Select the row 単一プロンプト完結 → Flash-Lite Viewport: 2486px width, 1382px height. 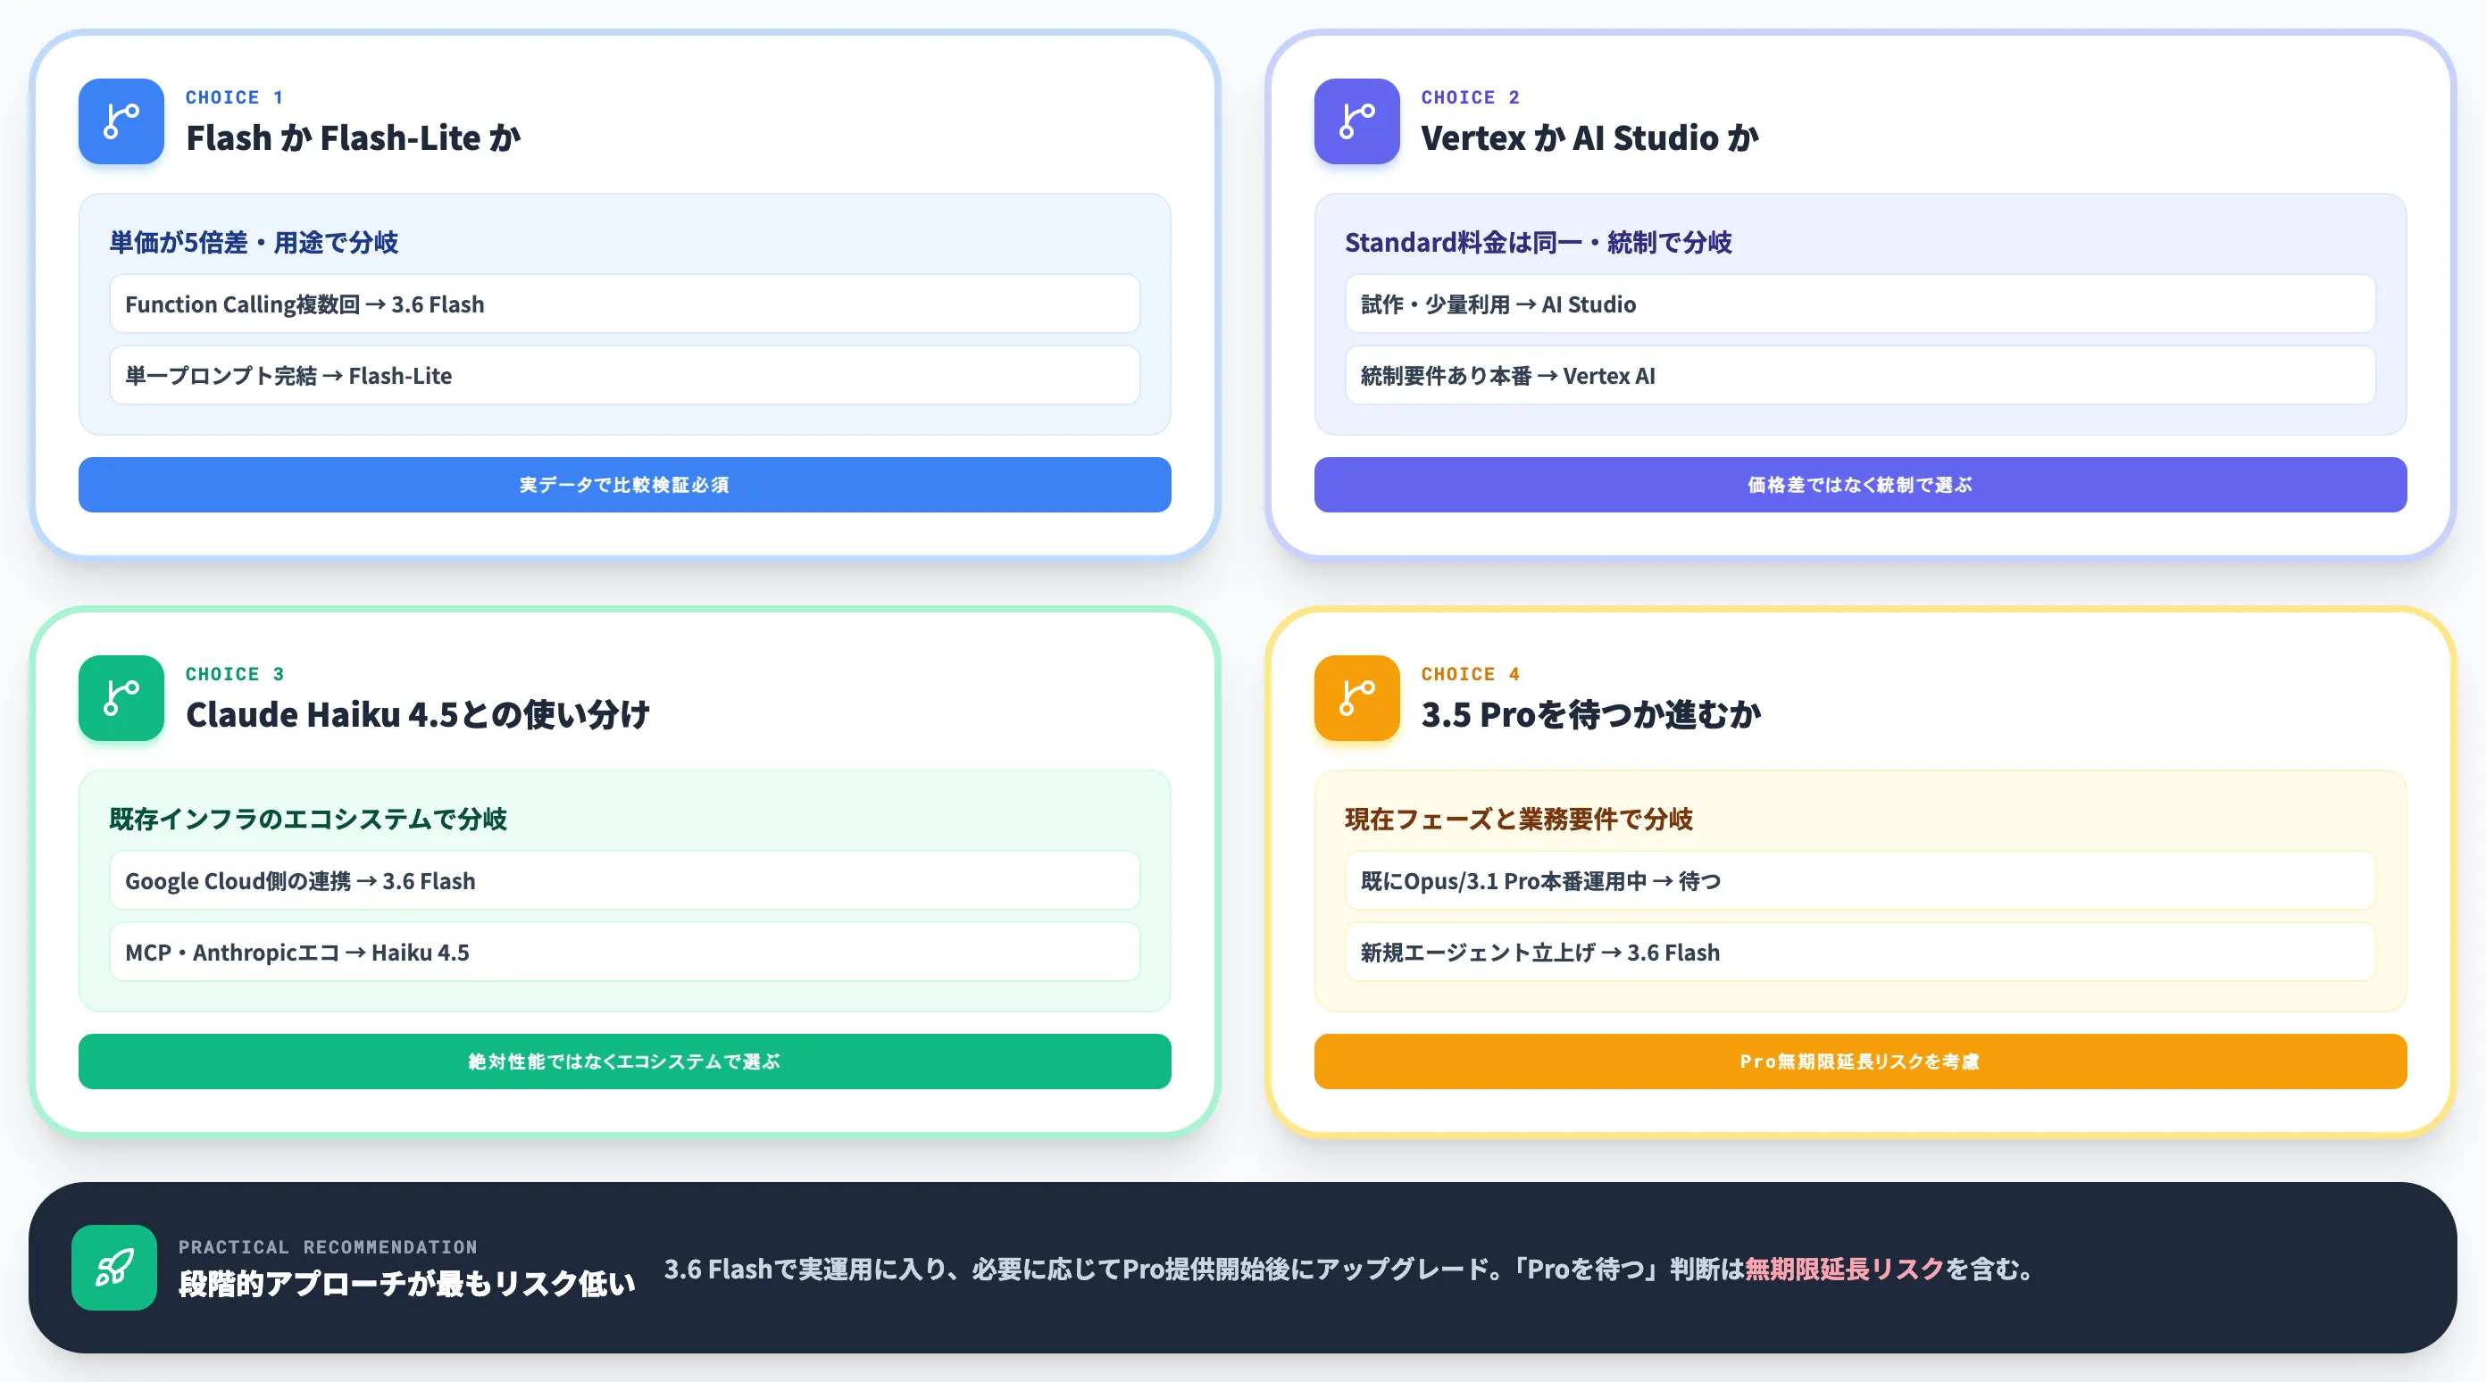[624, 376]
